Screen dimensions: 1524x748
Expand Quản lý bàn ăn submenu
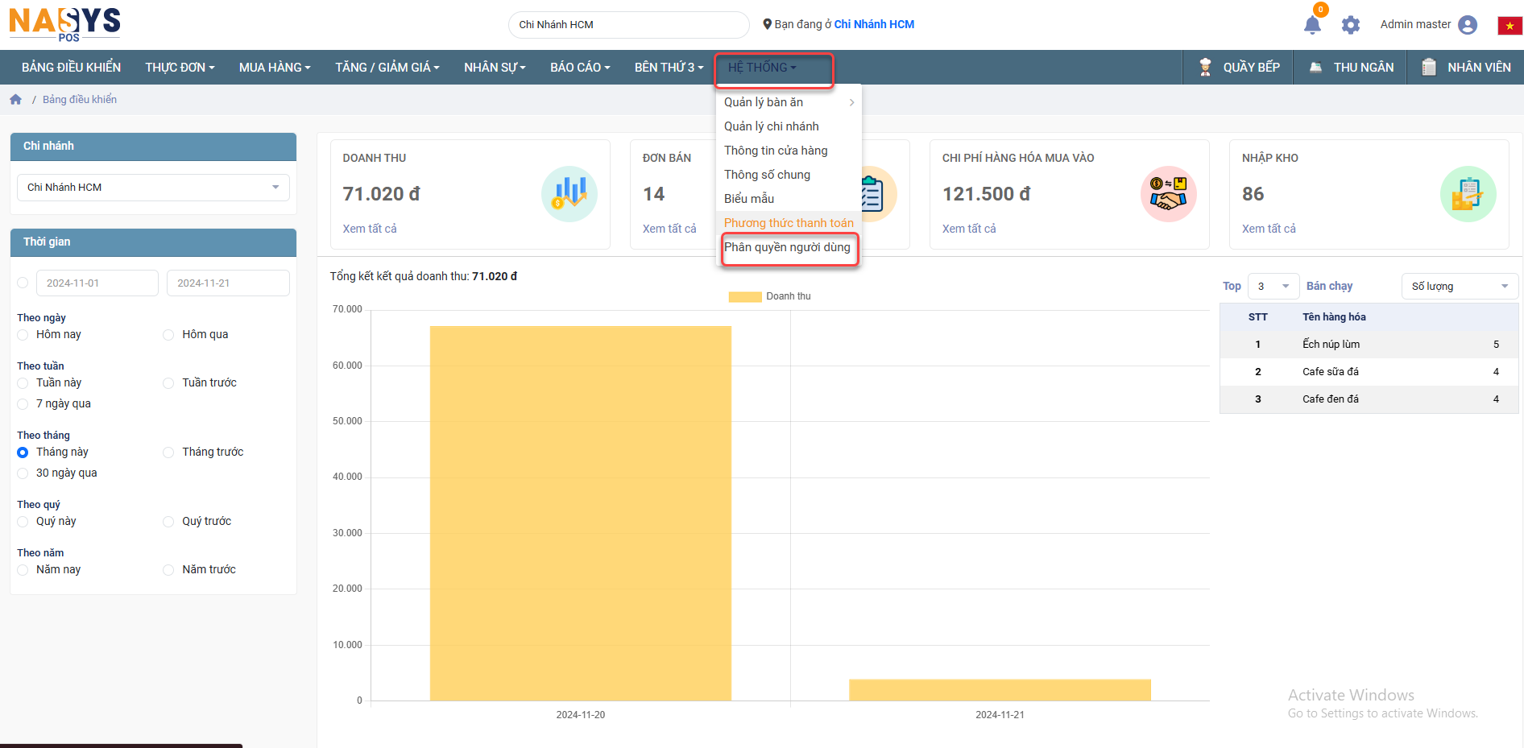click(x=789, y=102)
